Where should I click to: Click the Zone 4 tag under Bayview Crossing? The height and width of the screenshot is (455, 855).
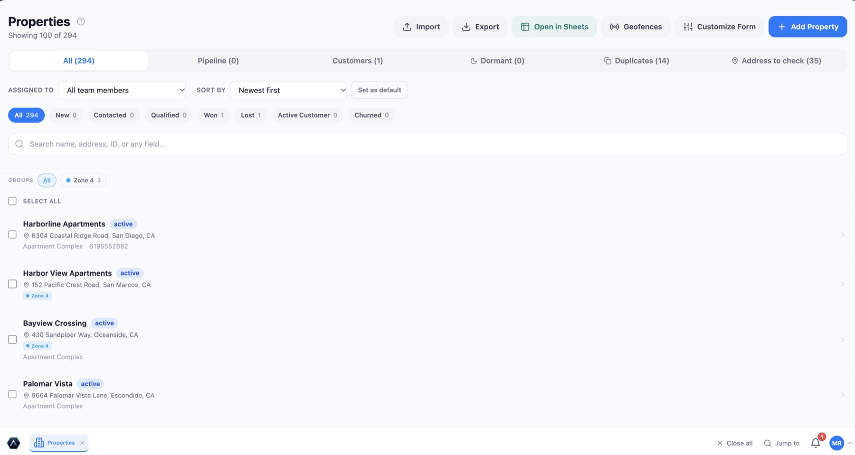tap(38, 346)
